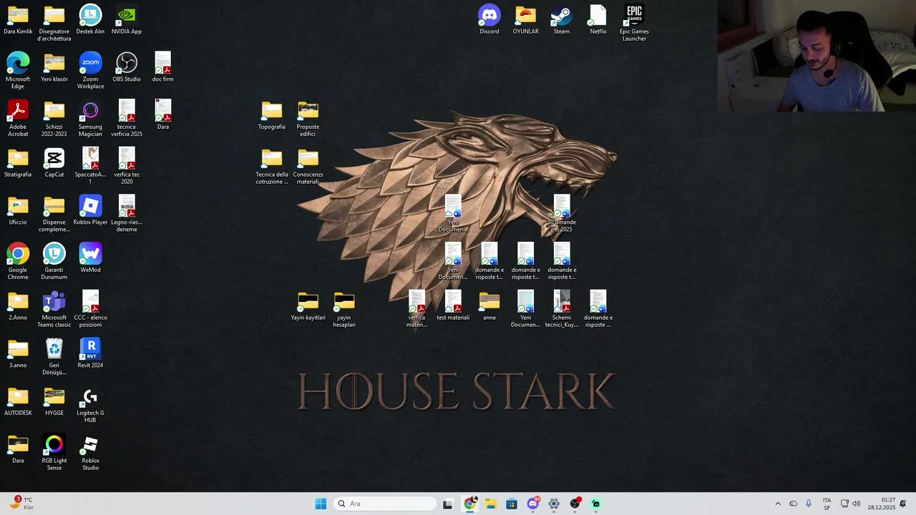
Task: Select the RGB Light Sense icon
Action: pos(54,452)
